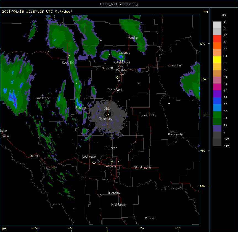Screen dimensions: 238x232
Task: Click the indigo 0-10 dBZ legend swatch
Action: [217, 128]
